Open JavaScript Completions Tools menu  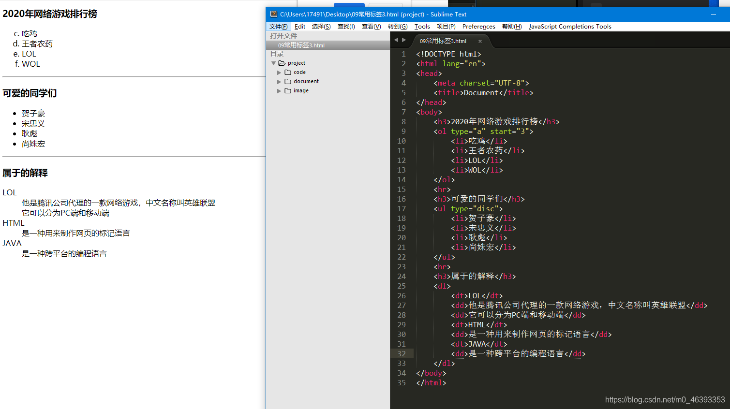[570, 27]
